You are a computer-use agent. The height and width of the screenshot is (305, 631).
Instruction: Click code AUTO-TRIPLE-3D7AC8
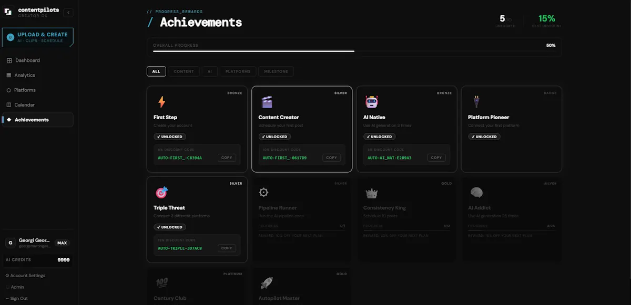coord(180,248)
